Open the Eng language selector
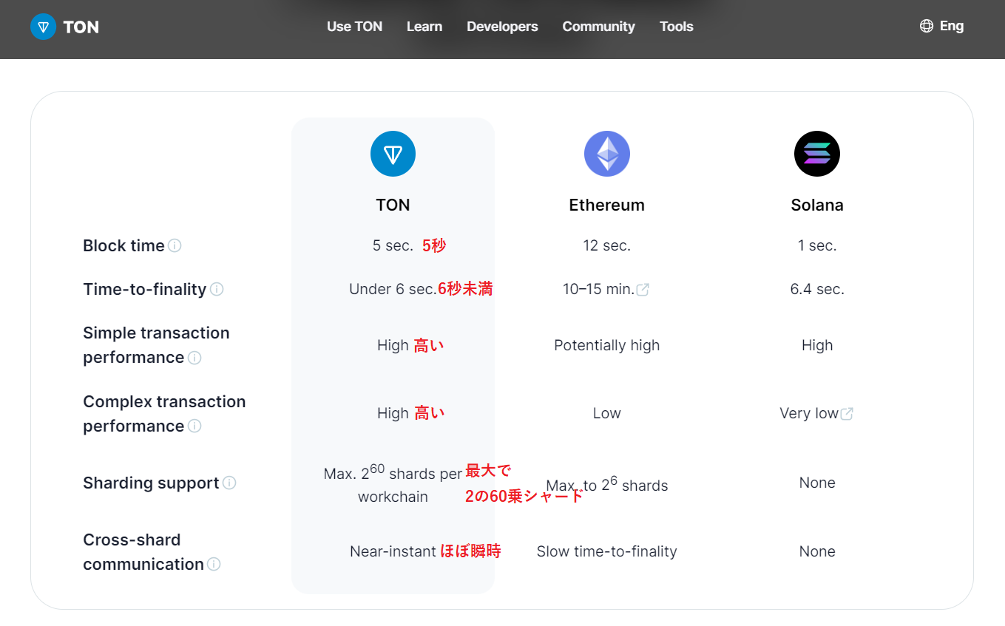 (951, 25)
